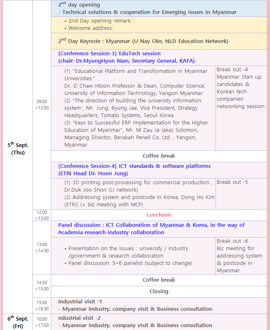Click 'Dr.Duk Joo Shon (LI network)' line

101,190
